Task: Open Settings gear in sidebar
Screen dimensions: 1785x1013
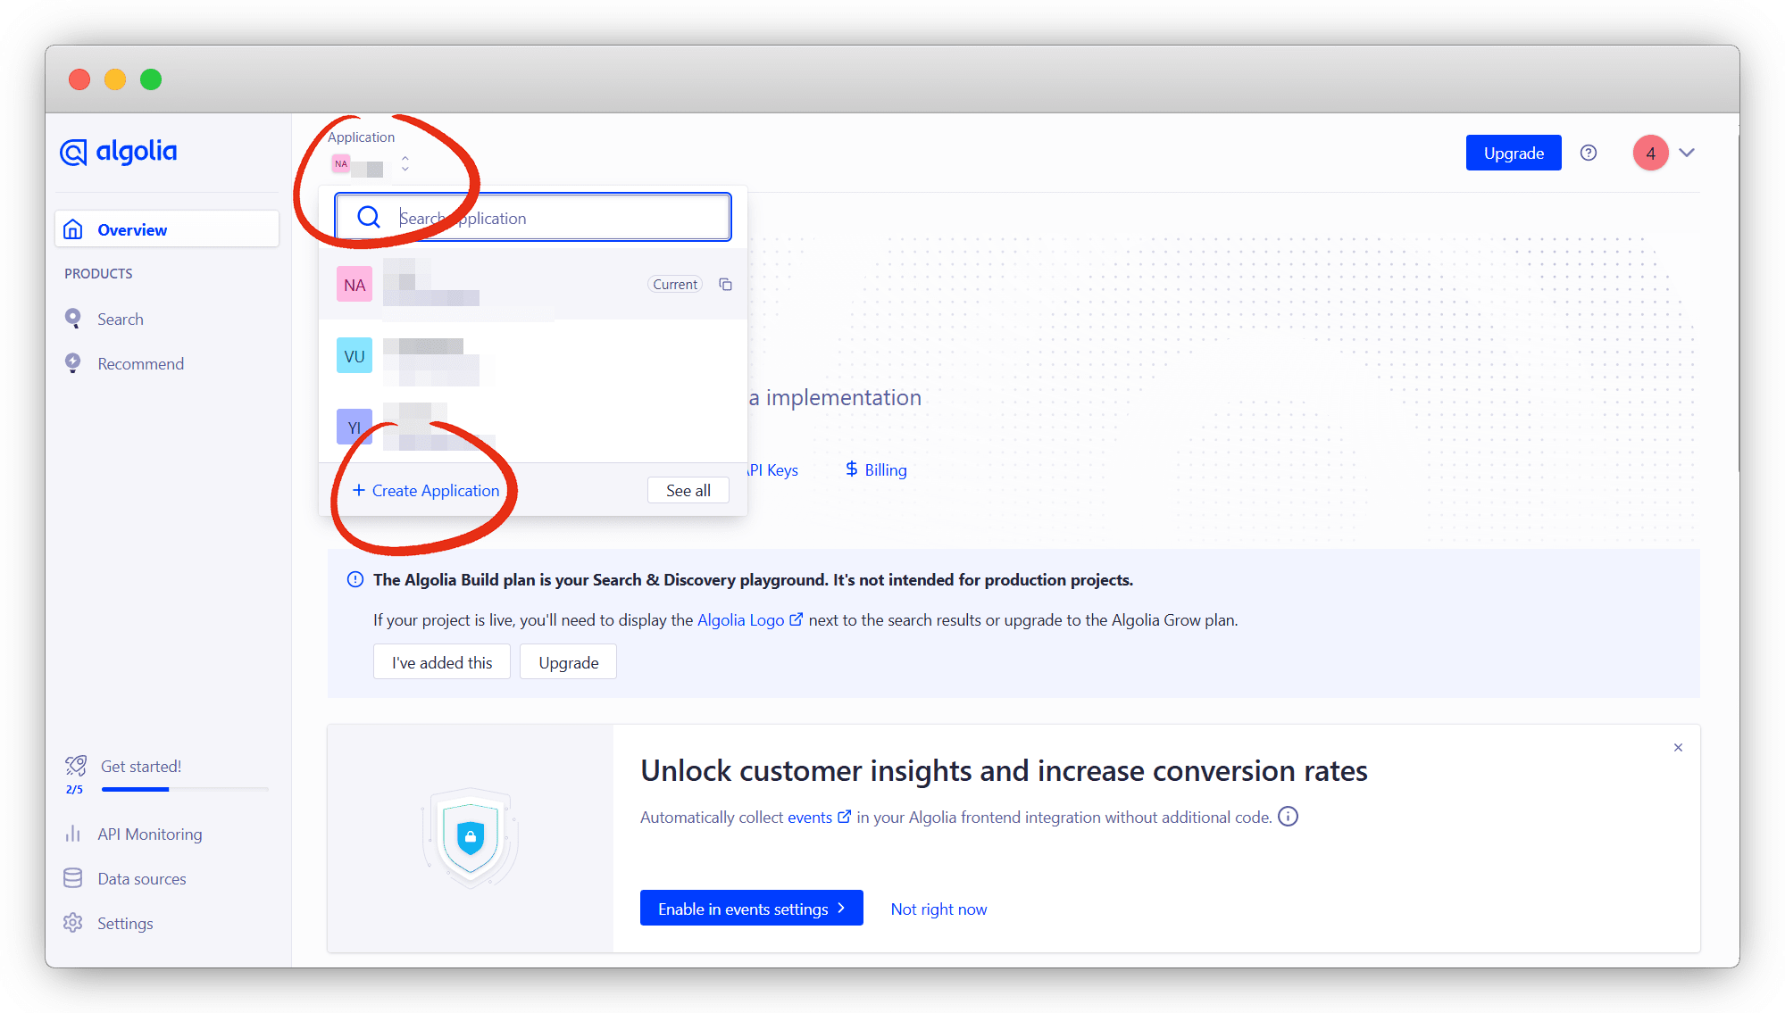Action: pyautogui.click(x=73, y=923)
